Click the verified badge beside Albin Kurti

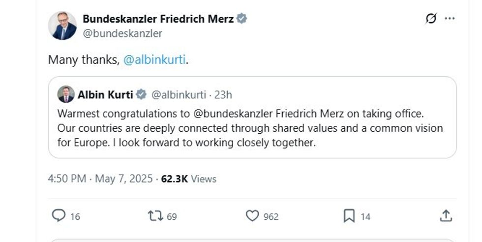pos(141,94)
